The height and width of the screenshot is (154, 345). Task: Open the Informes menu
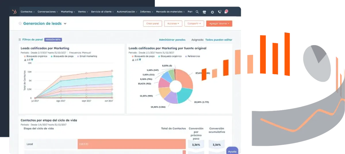click(147, 12)
